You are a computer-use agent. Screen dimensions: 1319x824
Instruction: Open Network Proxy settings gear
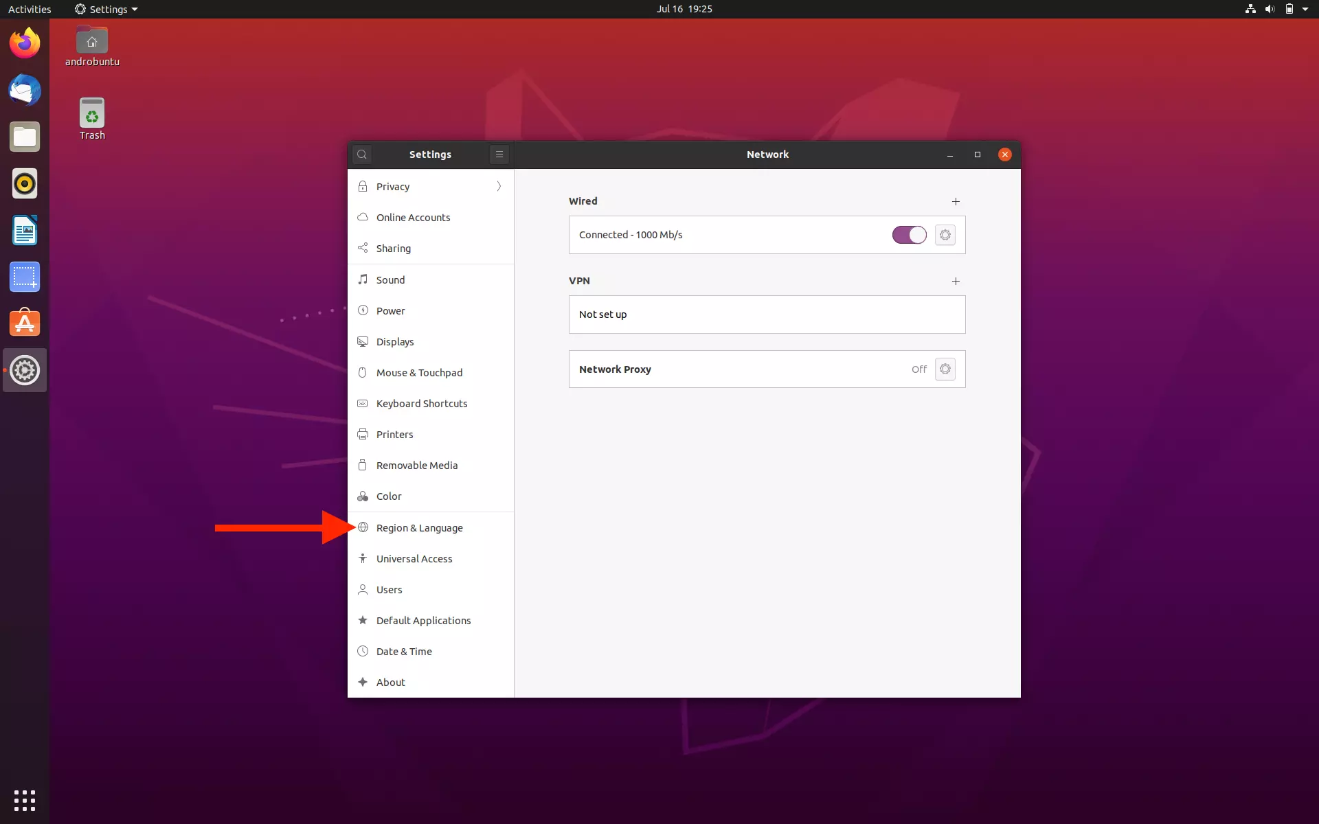945,369
